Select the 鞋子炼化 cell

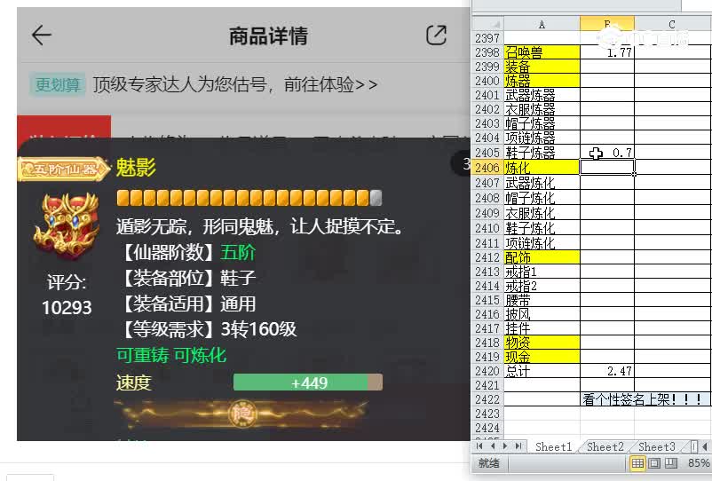click(542, 228)
